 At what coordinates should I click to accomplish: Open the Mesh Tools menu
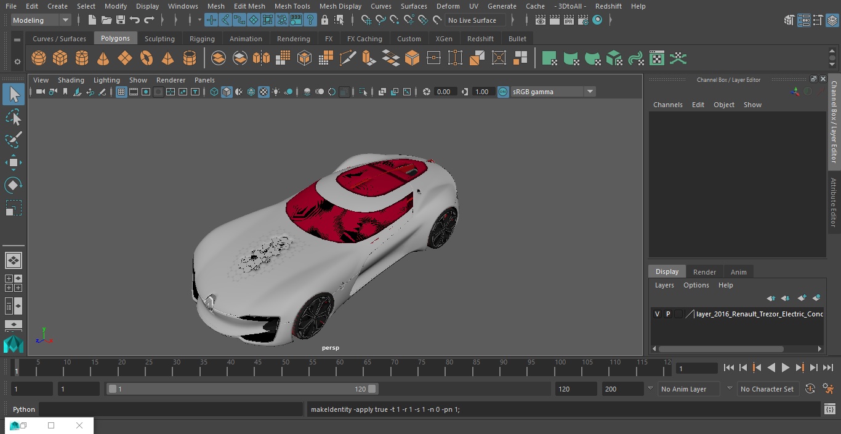coord(292,6)
